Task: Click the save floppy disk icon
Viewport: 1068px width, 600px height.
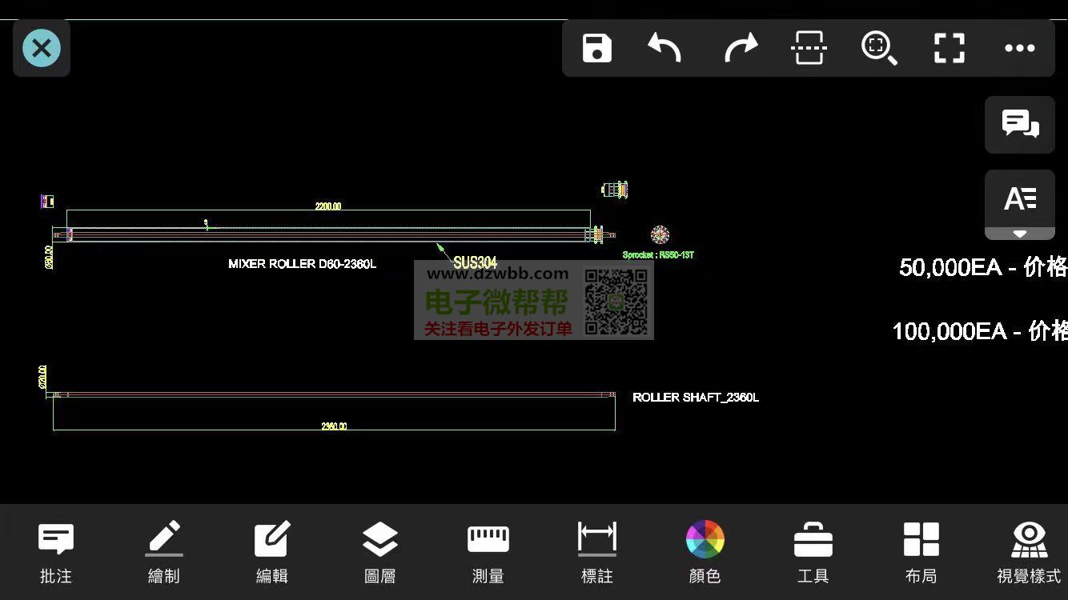Action: coord(597,48)
